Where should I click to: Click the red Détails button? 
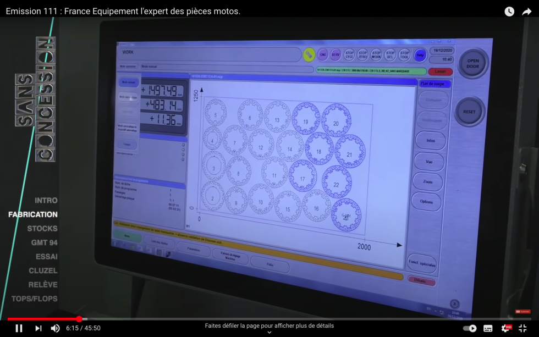point(421,281)
